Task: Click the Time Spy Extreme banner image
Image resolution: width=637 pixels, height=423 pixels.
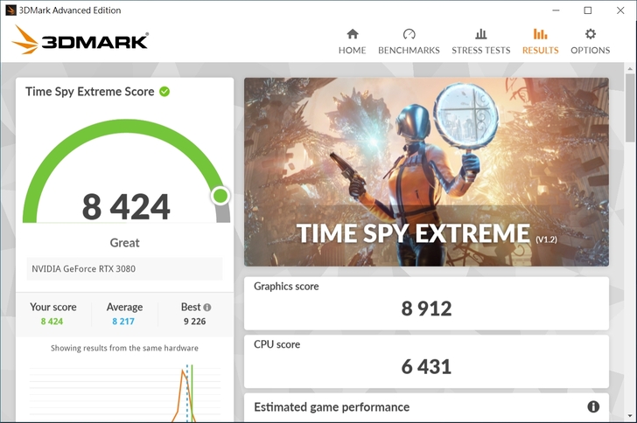Action: coord(426,171)
